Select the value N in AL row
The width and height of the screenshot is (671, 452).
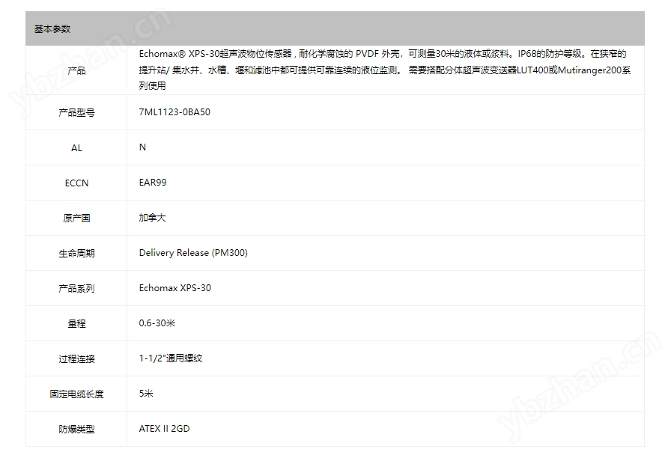tap(142, 147)
